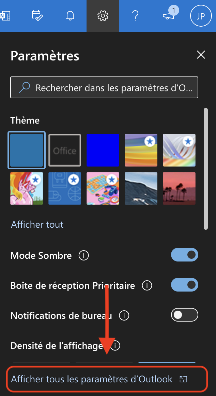Pick the palm trees sunset theme
The height and width of the screenshot is (396, 216).
click(179, 188)
